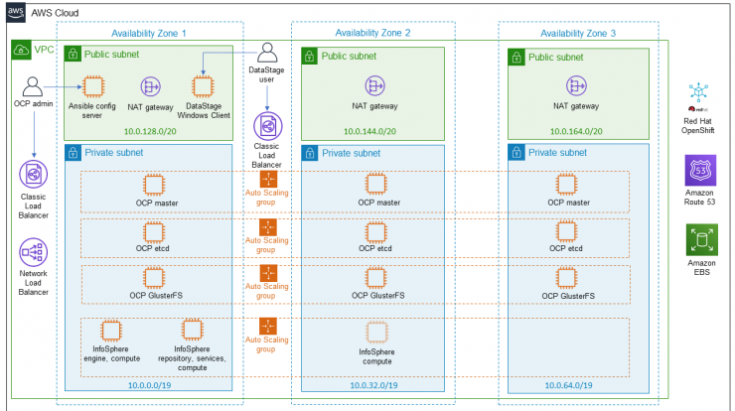
Task: Click the Availability Zone 1 label
Action: tap(149, 34)
